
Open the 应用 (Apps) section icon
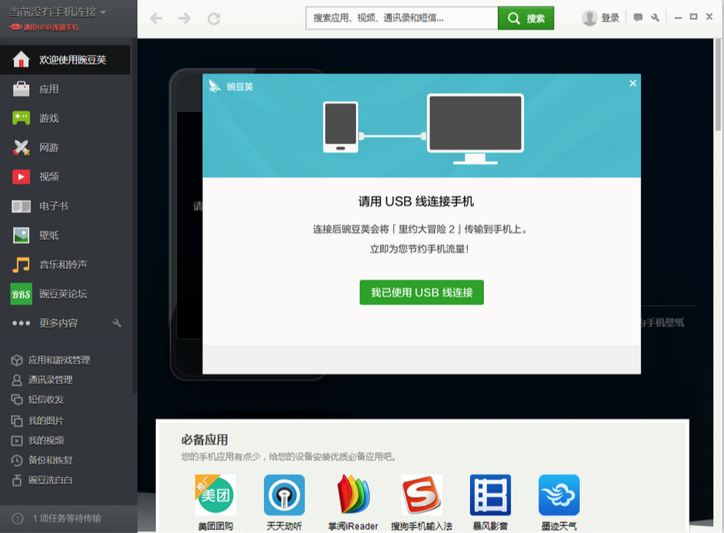21,89
